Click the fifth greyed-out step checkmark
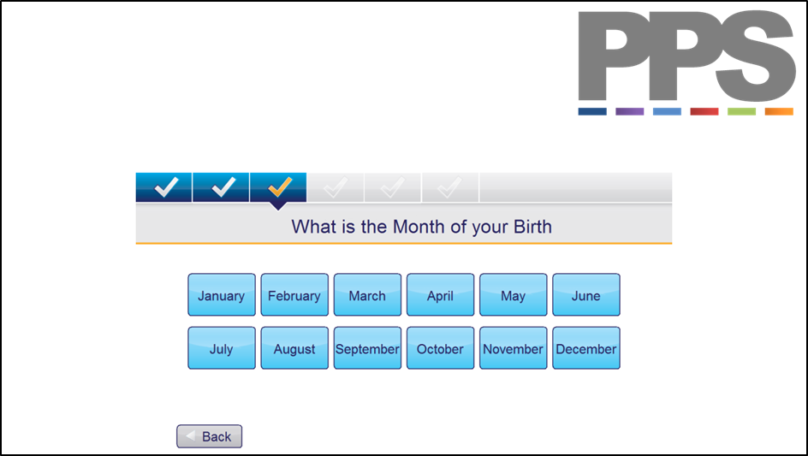Screen dimensions: 808x456 click(393, 187)
